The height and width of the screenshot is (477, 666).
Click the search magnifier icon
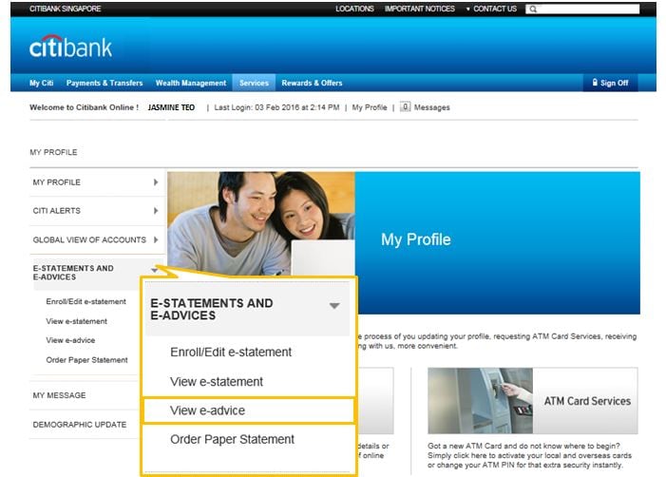pyautogui.click(x=533, y=10)
